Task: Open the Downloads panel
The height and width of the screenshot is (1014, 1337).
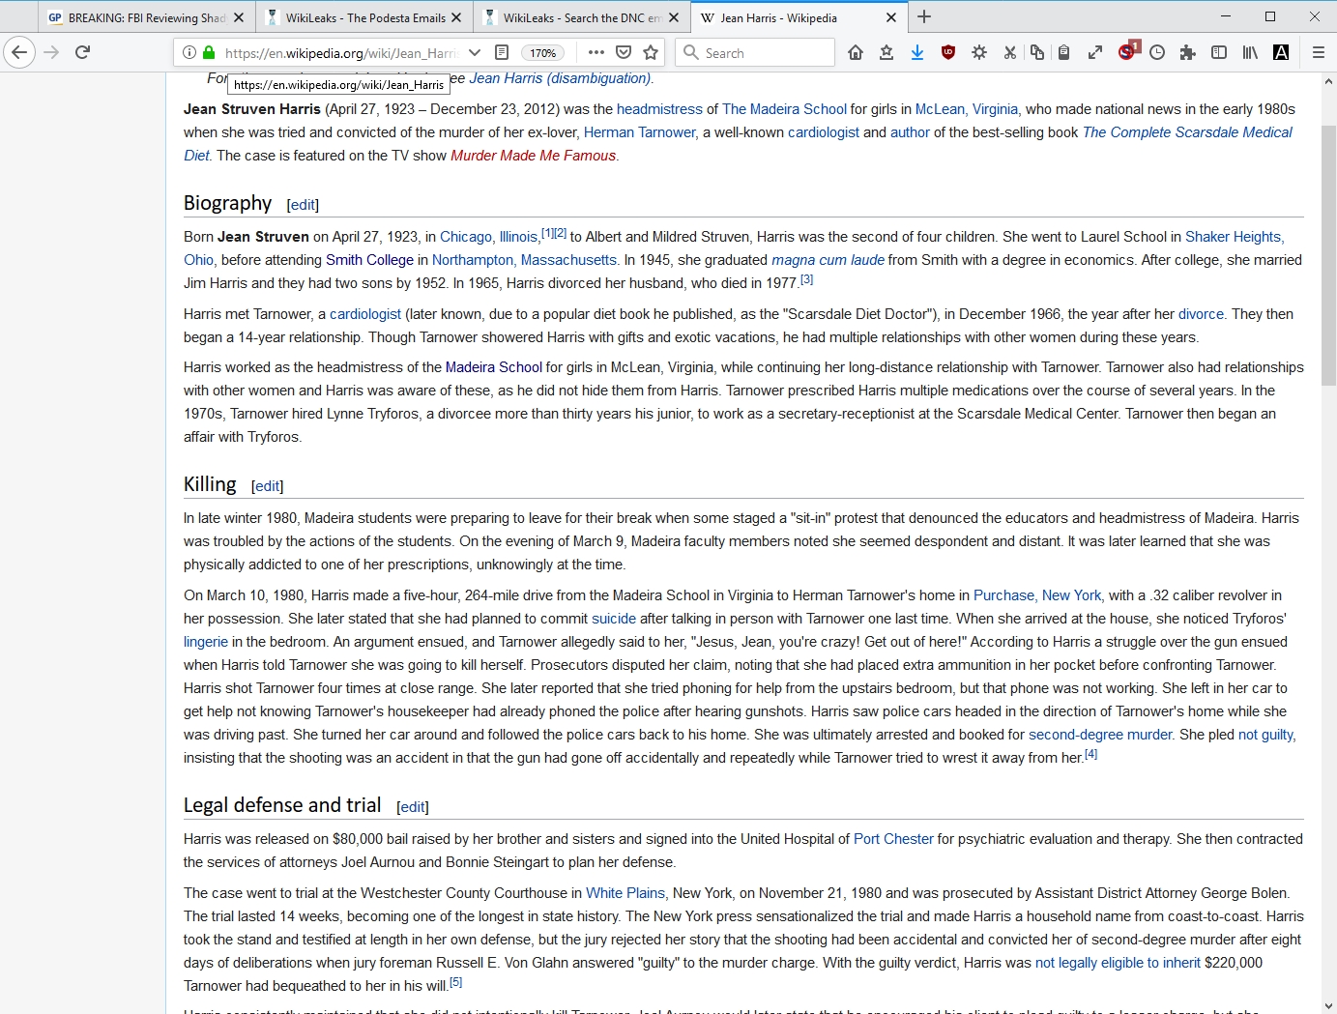Action: (917, 52)
